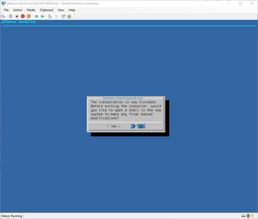Screen dimensions: 258x219
Task: Click the lock icon in status bar
Action: pyautogui.click(x=253, y=216)
